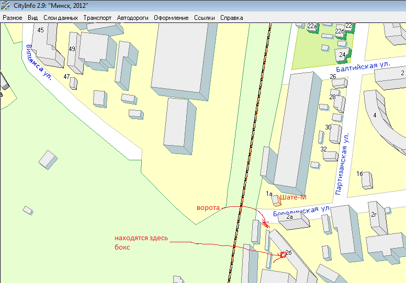Click the orange Шате-М building marker

[276, 201]
